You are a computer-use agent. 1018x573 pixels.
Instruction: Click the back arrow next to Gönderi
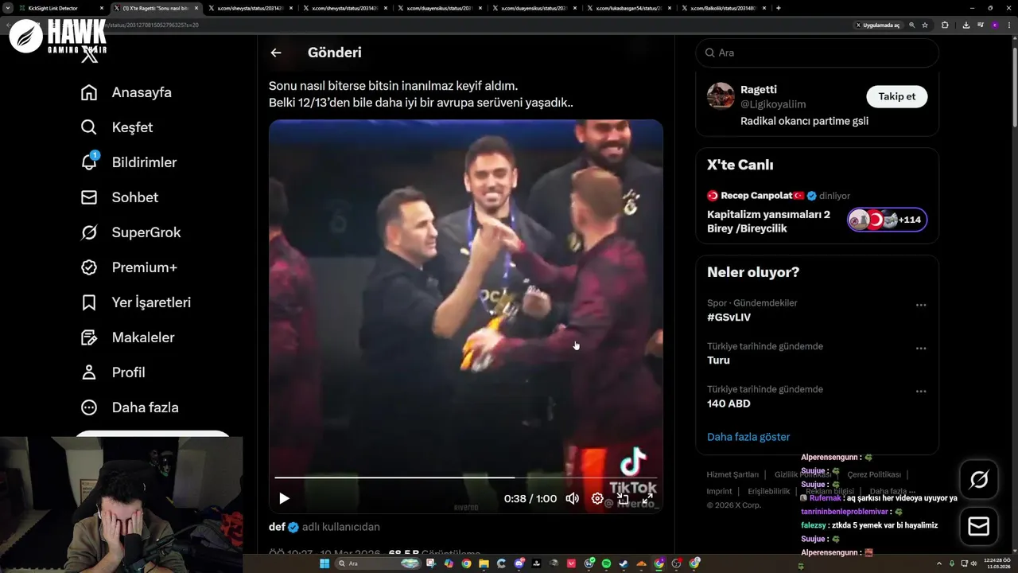click(x=276, y=53)
